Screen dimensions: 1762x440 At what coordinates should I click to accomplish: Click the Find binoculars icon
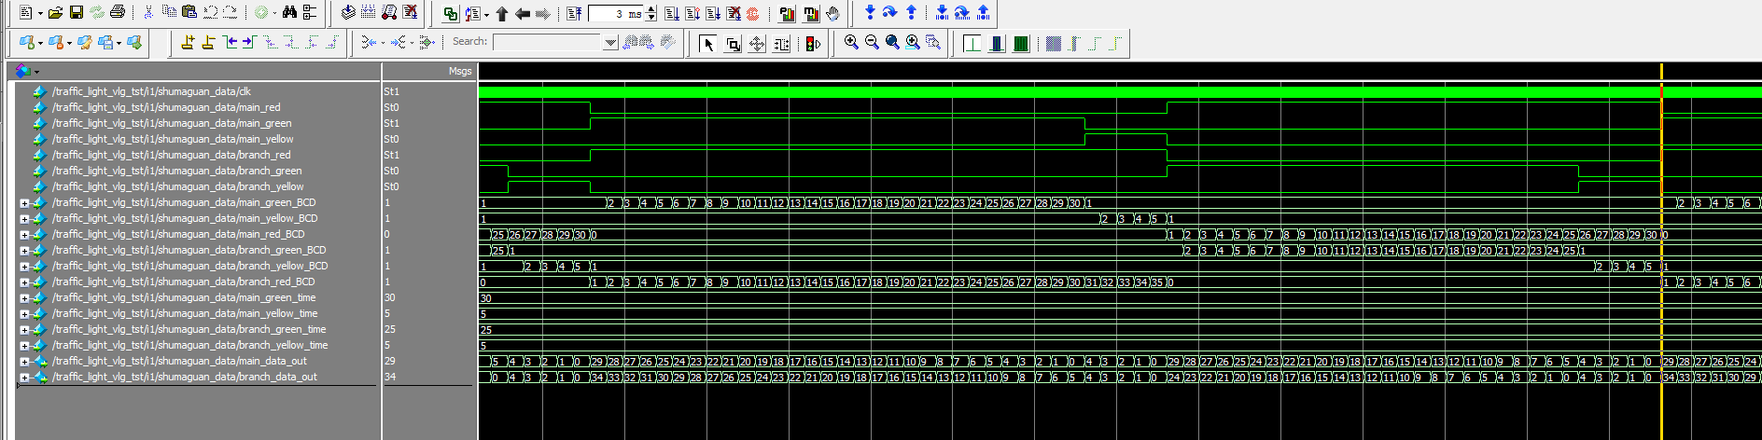[289, 12]
